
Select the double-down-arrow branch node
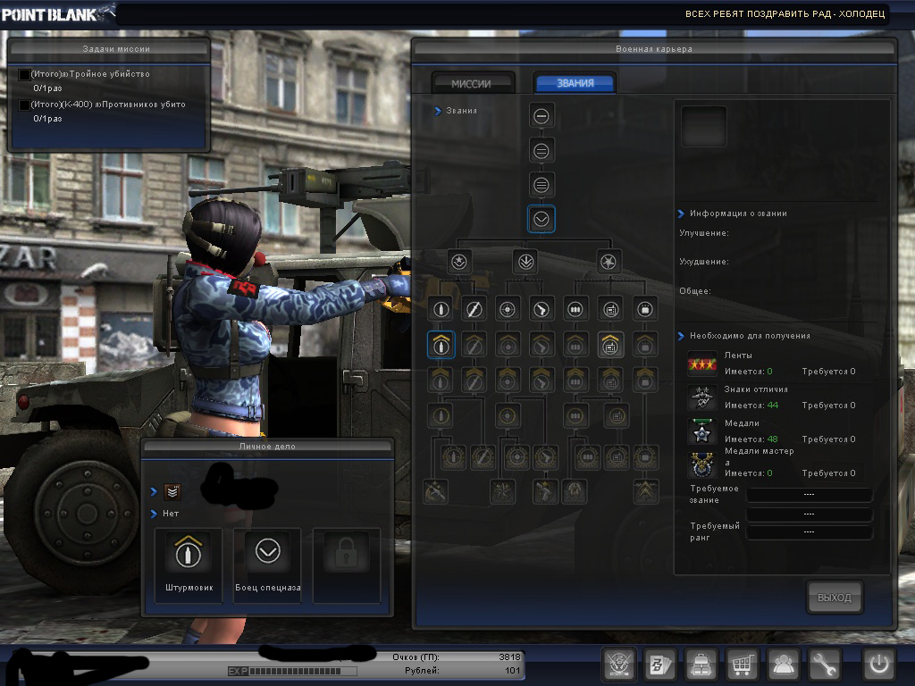525,262
